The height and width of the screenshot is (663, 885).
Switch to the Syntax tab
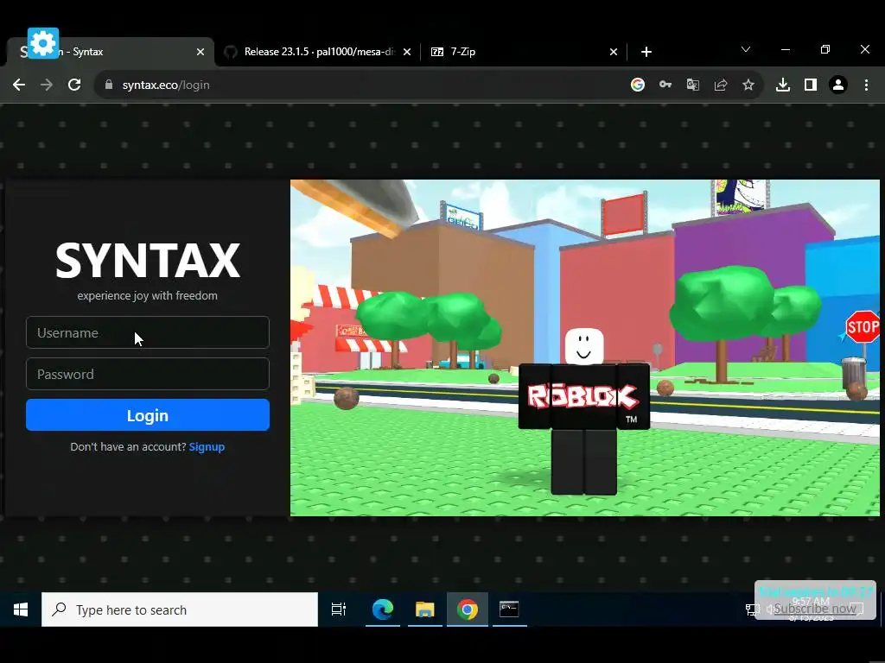[x=110, y=52]
